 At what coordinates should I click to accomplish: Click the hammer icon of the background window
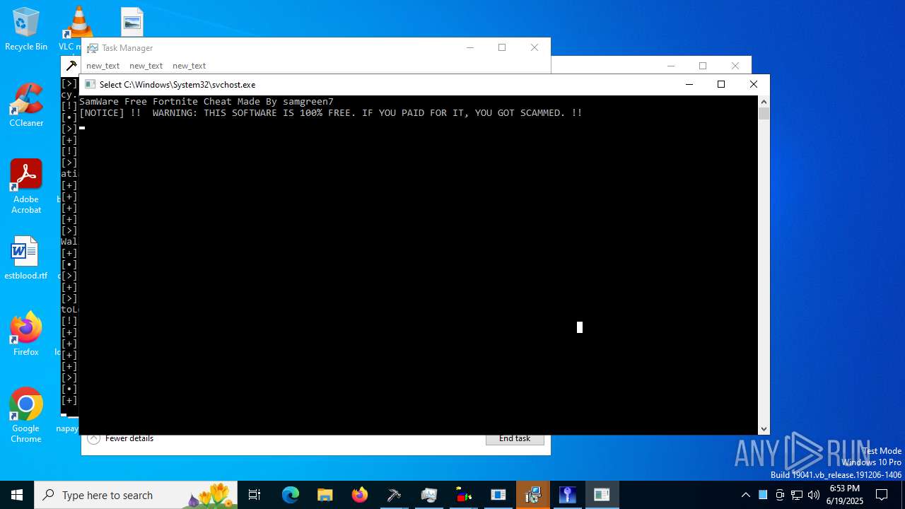(x=71, y=66)
